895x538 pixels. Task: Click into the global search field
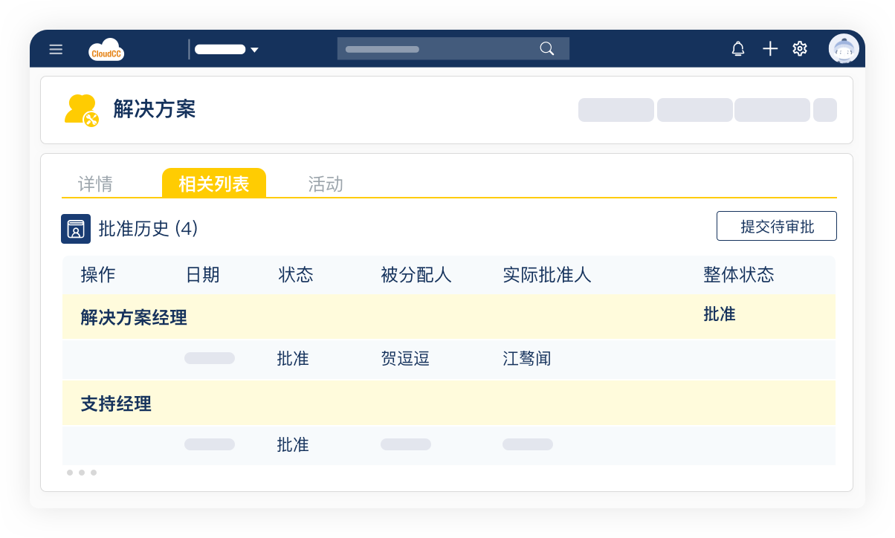coord(439,49)
